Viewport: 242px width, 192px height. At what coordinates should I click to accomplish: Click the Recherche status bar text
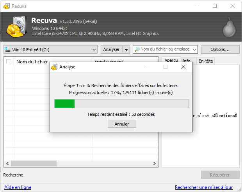point(13,175)
